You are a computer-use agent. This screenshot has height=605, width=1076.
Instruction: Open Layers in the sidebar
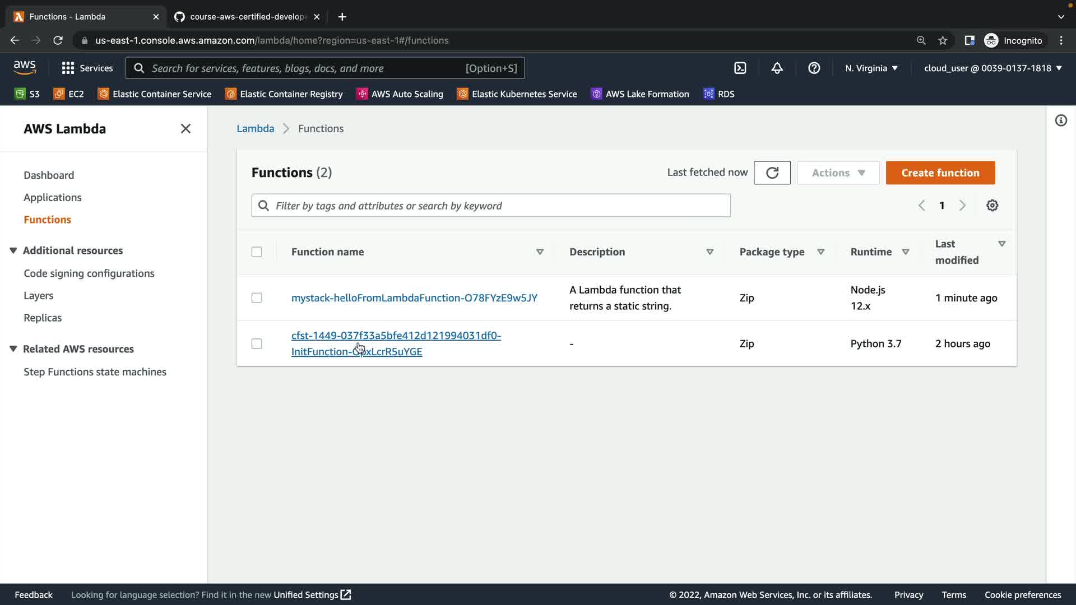(x=38, y=296)
